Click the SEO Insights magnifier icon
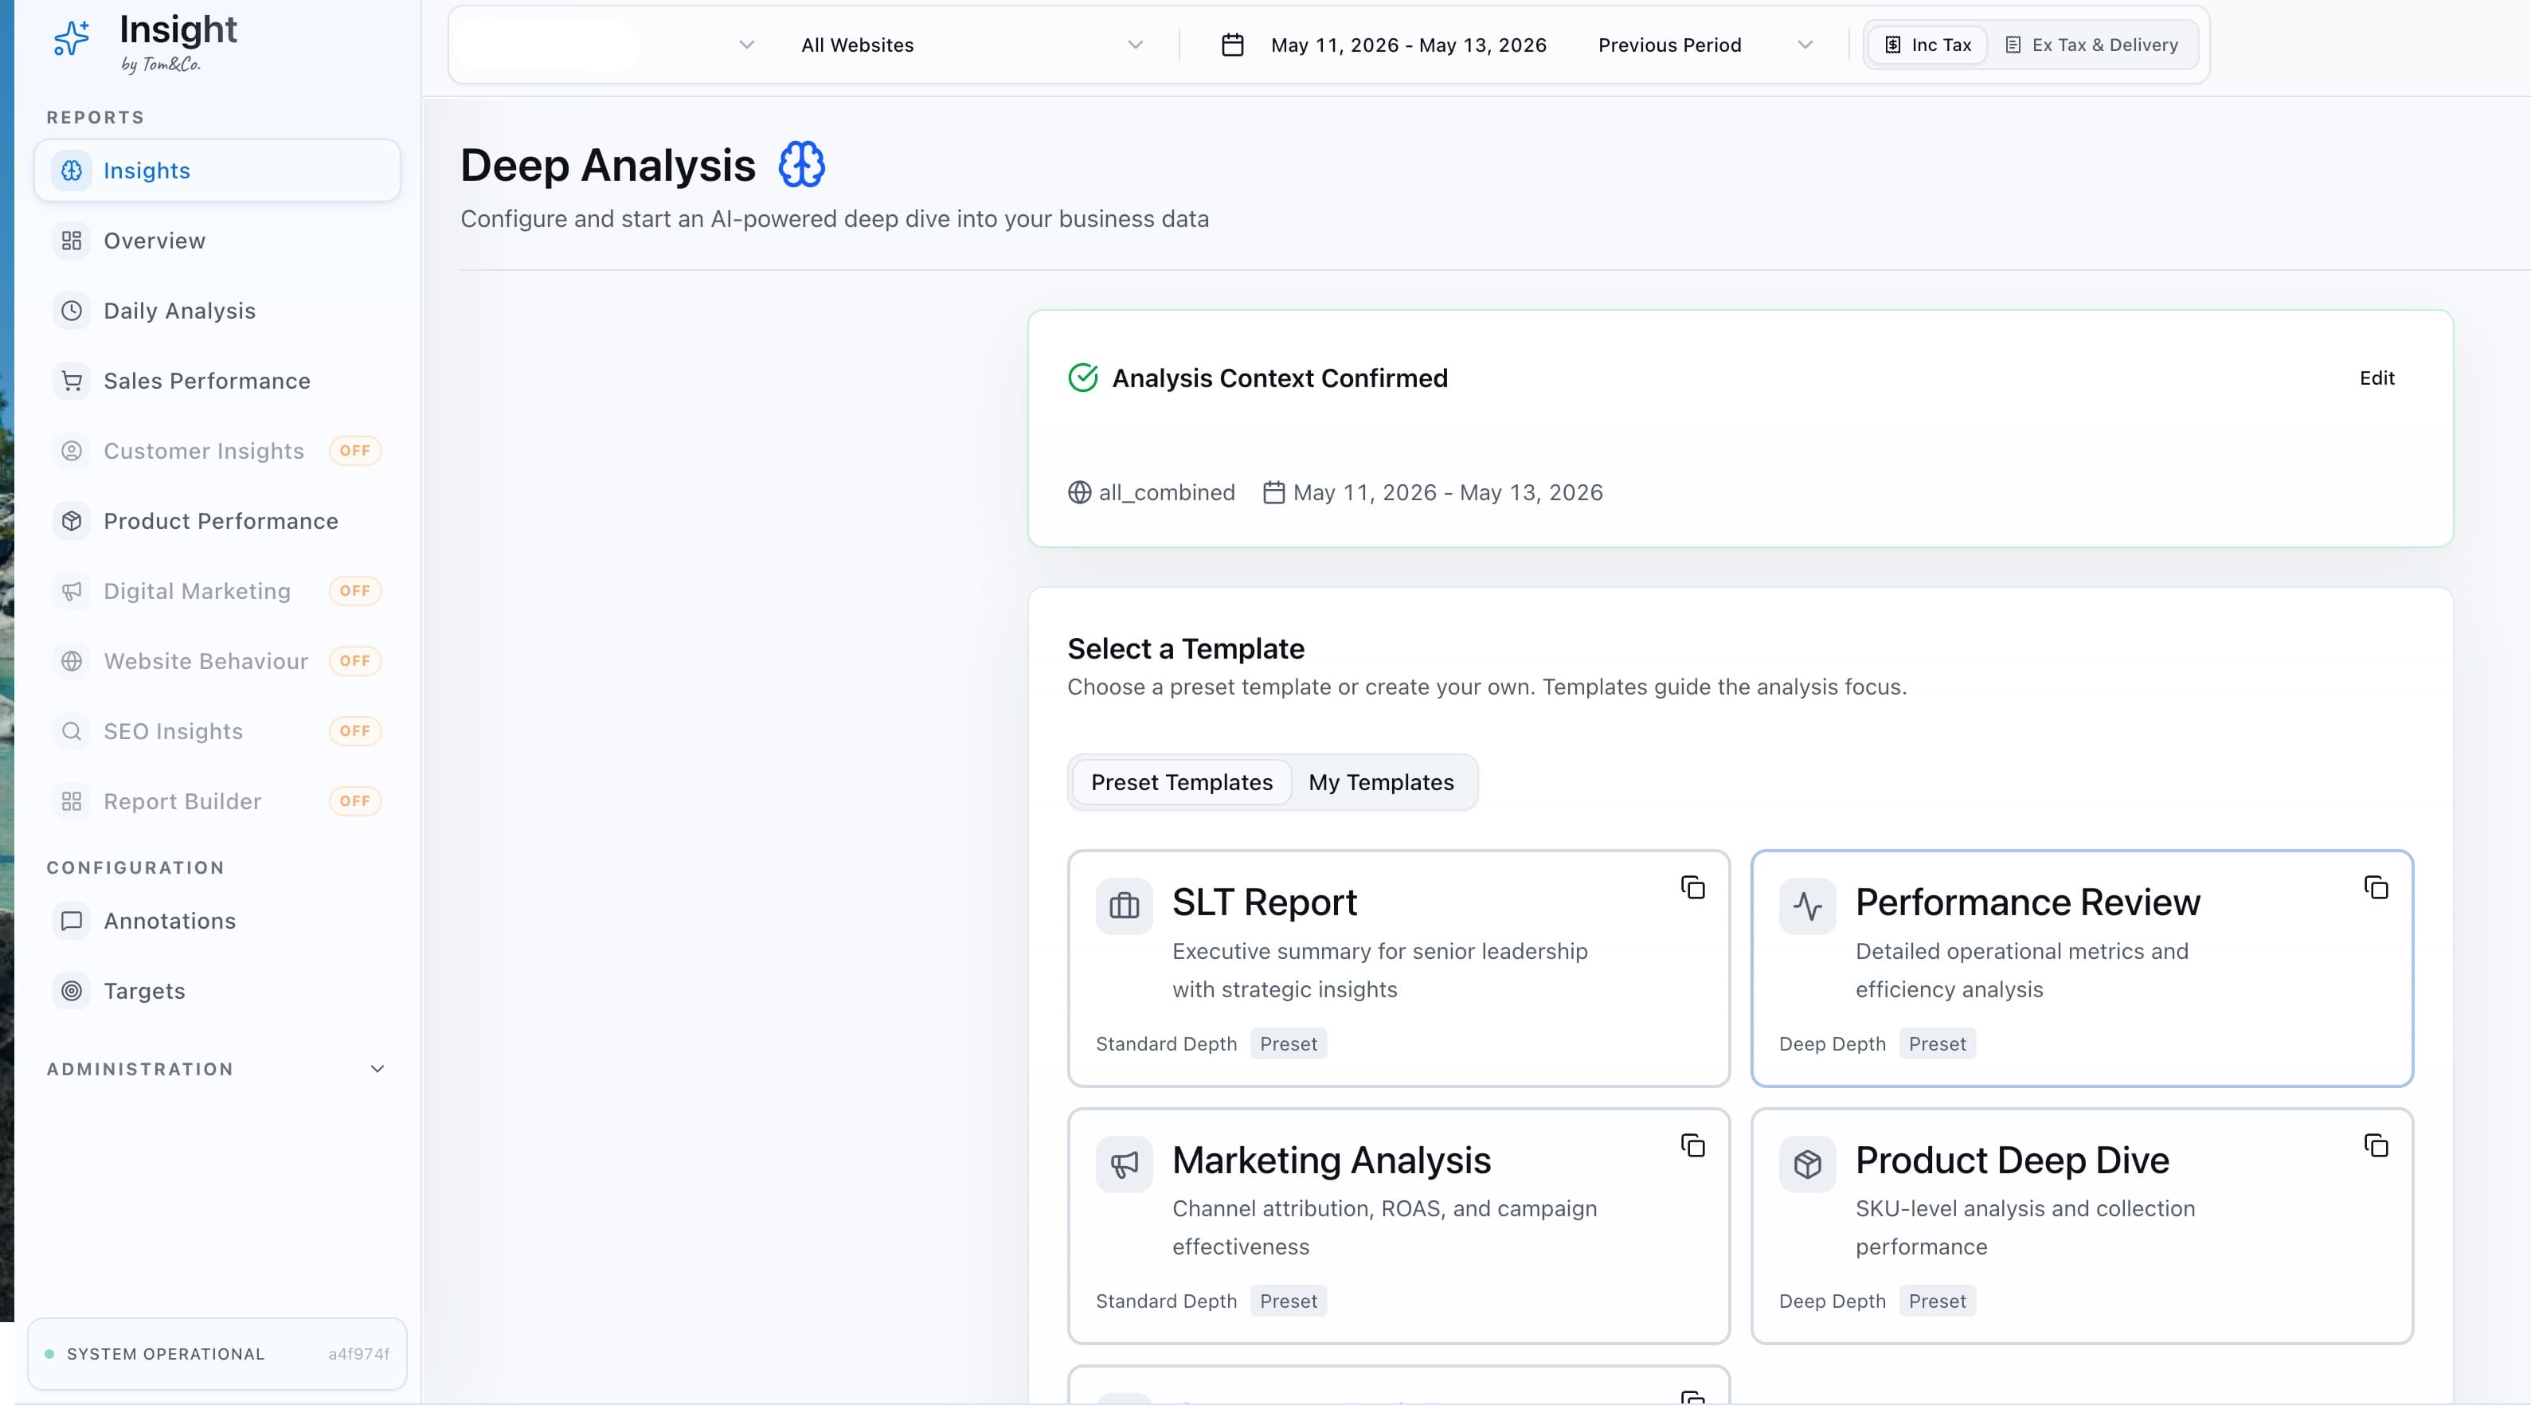This screenshot has height=1405, width=2531. (72, 731)
